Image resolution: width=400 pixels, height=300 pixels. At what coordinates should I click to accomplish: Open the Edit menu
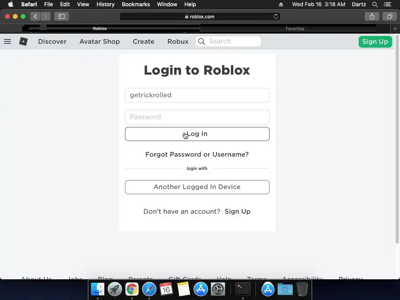[65, 4]
